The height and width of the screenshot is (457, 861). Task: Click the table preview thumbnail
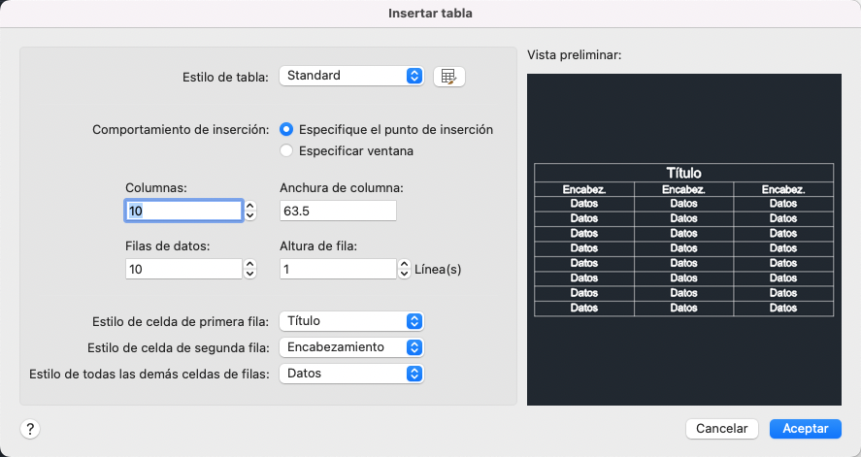683,240
